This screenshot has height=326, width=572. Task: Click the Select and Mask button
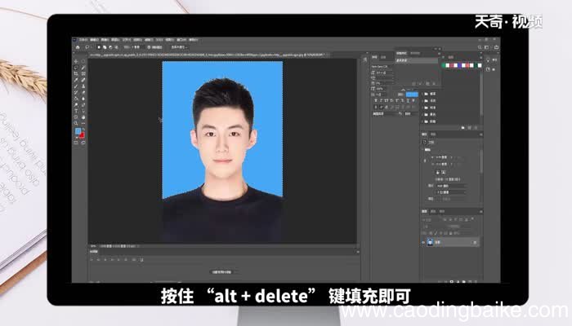coord(179,47)
